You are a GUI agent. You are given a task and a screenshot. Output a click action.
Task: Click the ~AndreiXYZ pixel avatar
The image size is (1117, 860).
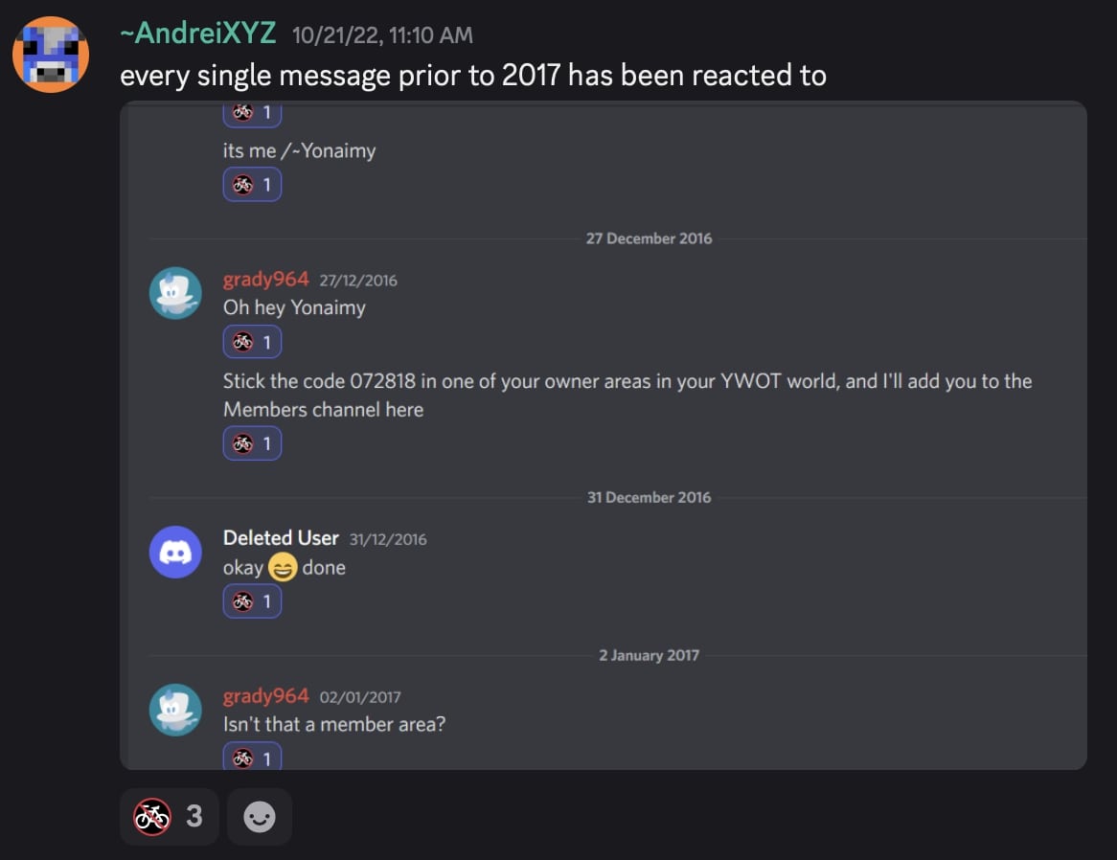[x=50, y=55]
